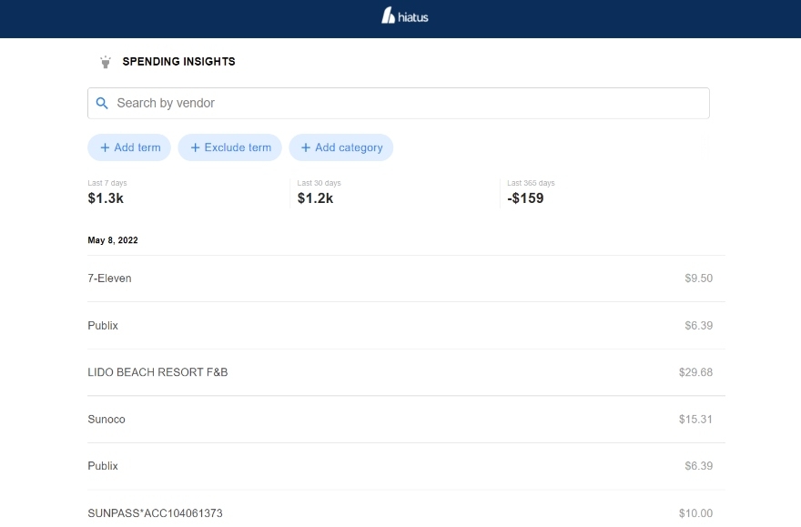Select the Last 365 days total -$159
Screen dimensions: 801x527
point(525,198)
